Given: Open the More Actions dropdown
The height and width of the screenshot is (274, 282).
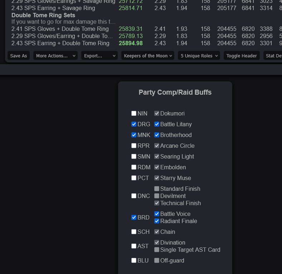Looking at the screenshot, I should click(55, 56).
